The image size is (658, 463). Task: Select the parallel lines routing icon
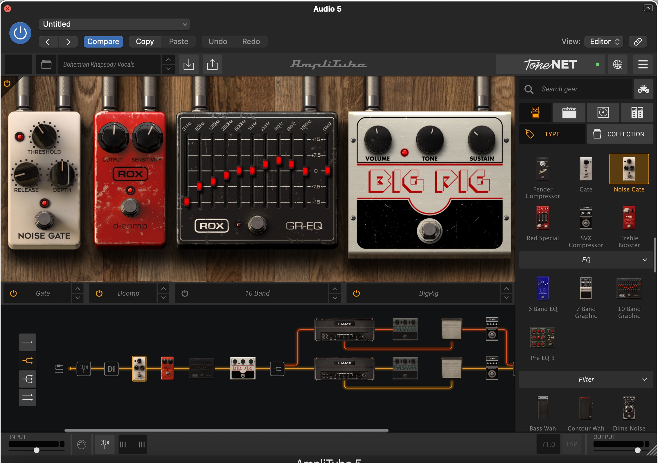pyautogui.click(x=28, y=397)
